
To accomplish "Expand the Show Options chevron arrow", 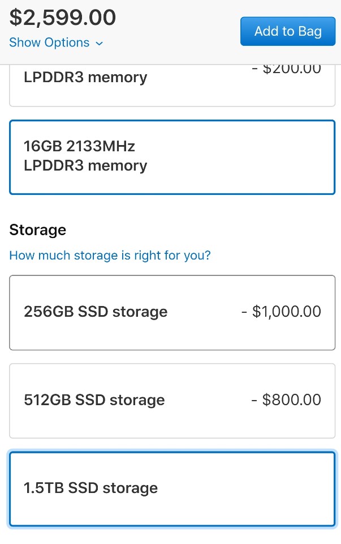I will coord(100,44).
